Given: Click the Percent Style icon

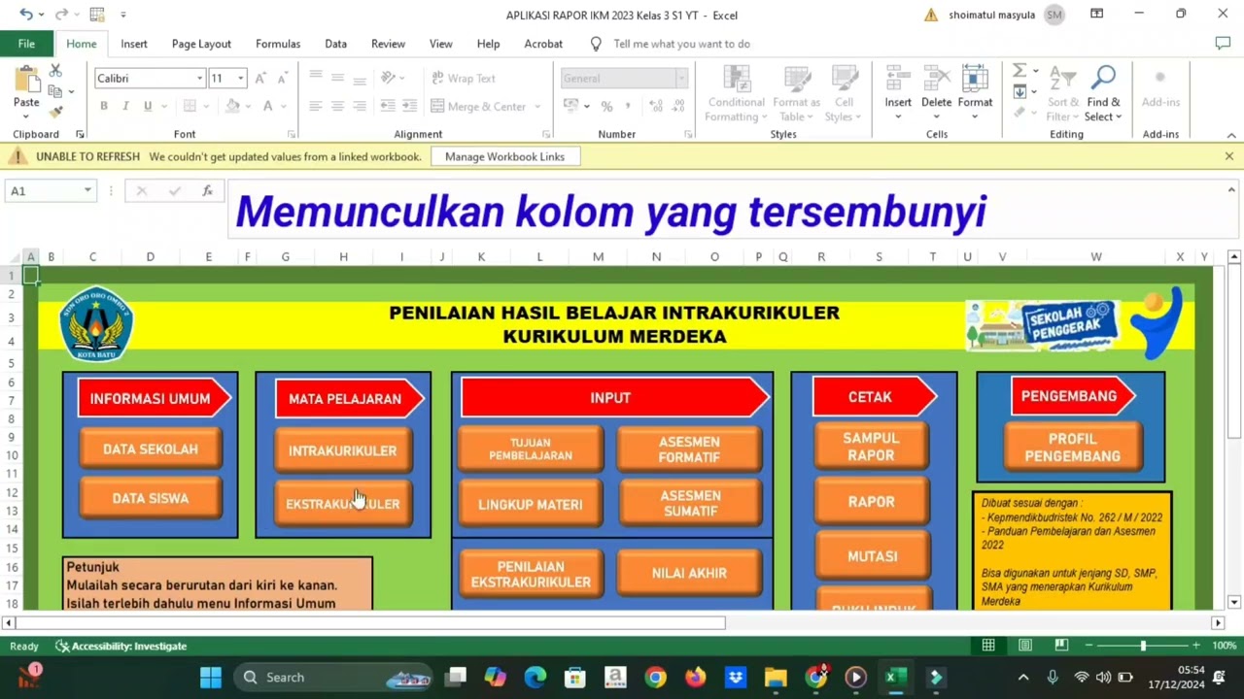Looking at the screenshot, I should (606, 107).
